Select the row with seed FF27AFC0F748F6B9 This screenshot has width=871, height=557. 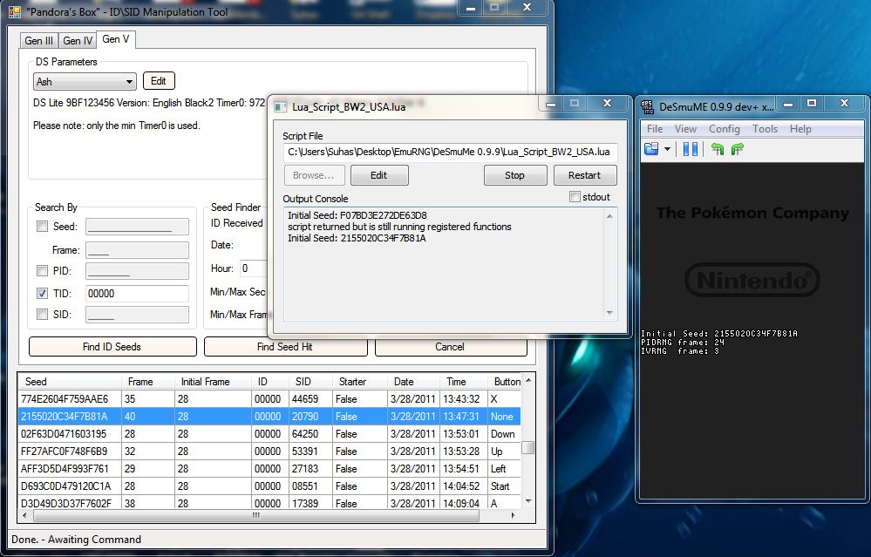tap(269, 452)
